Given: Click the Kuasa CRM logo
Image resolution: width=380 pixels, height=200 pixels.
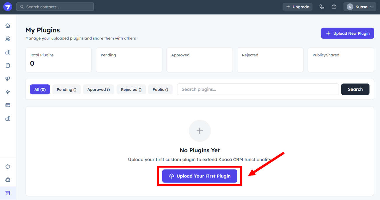Looking at the screenshot, I should point(8,7).
